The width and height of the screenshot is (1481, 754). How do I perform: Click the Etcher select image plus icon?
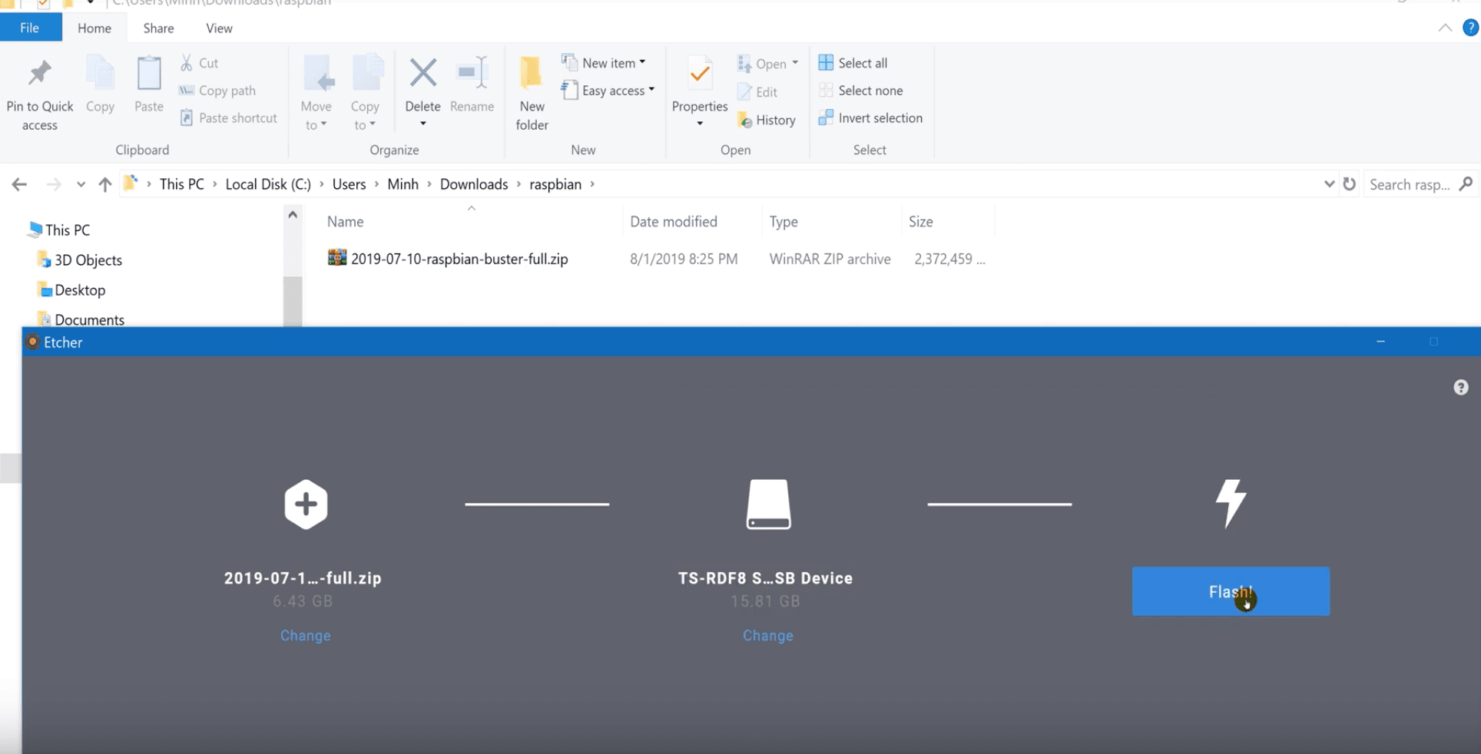click(x=306, y=504)
